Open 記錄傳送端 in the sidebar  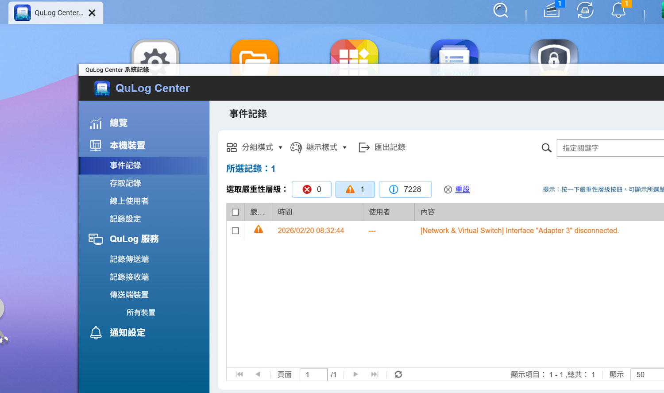(x=129, y=259)
